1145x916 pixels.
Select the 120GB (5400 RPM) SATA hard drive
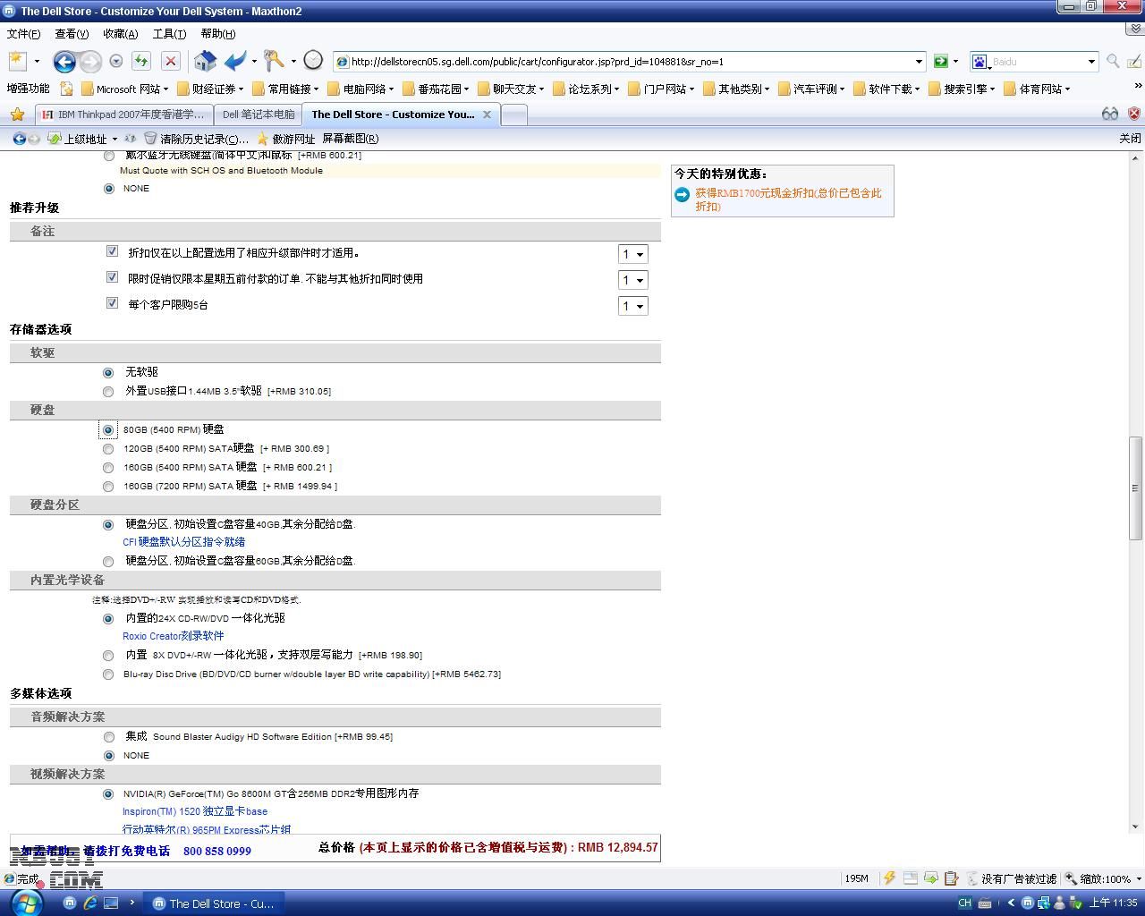point(108,449)
